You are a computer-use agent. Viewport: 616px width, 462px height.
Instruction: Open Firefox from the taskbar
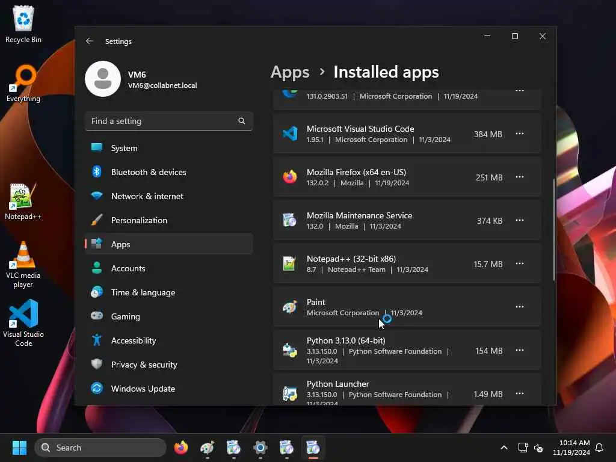[180, 448]
